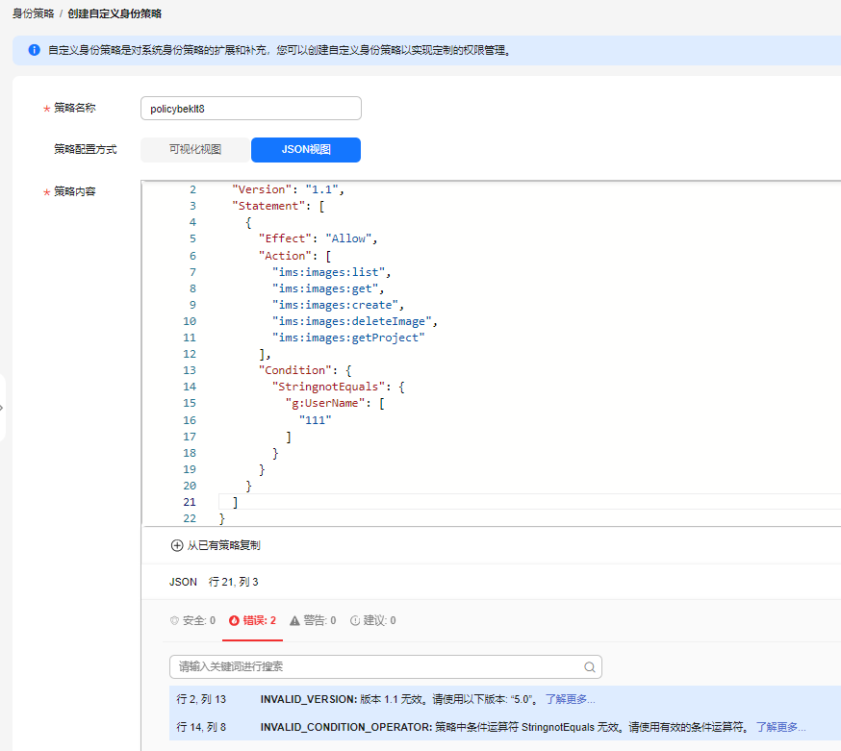Click the keyword search field for issues

[x=375, y=667]
